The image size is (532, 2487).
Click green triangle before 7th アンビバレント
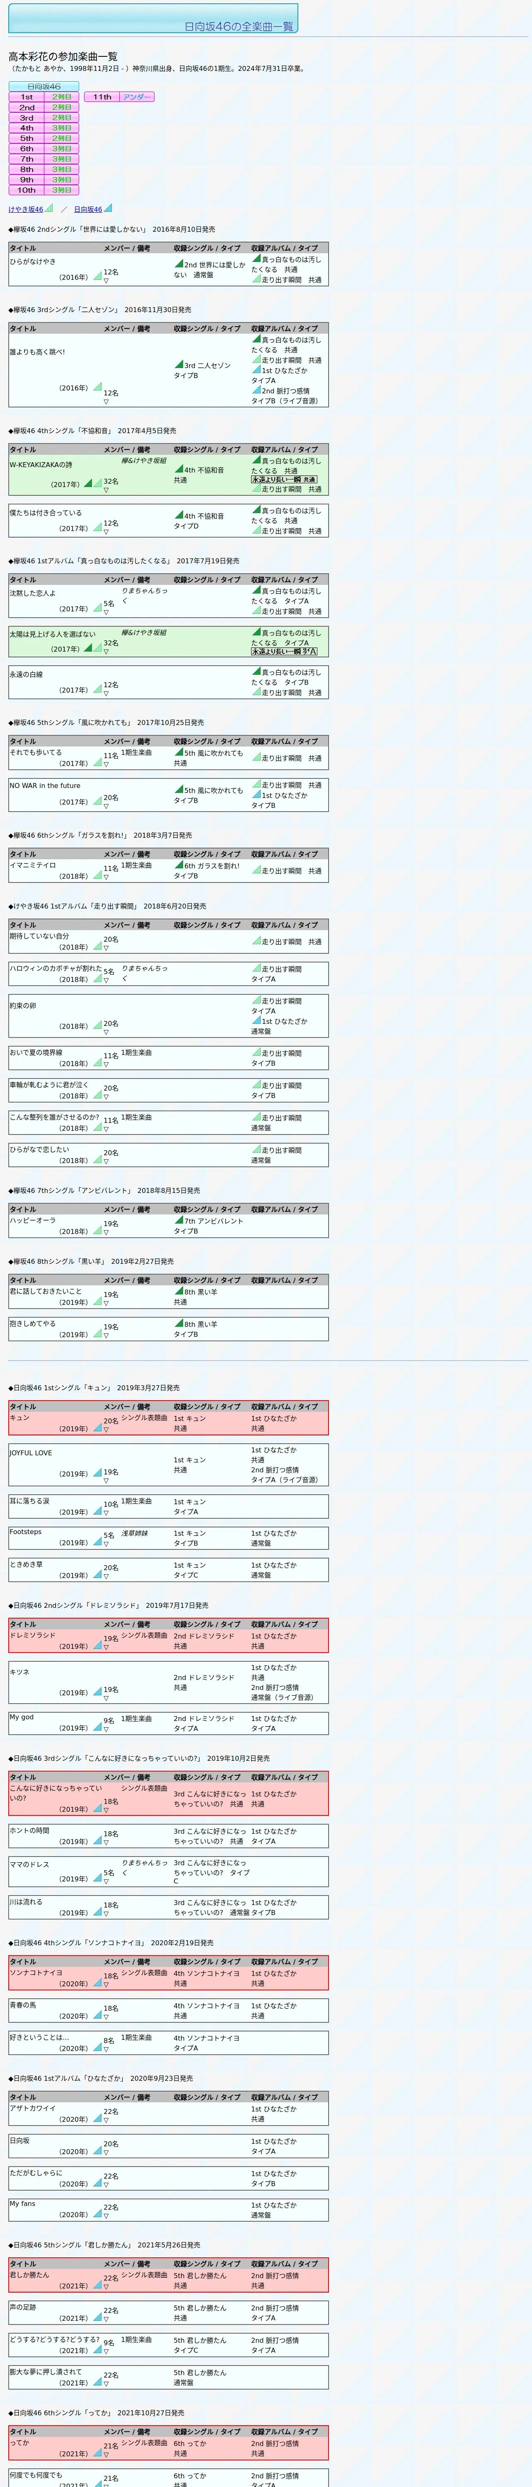(179, 1220)
